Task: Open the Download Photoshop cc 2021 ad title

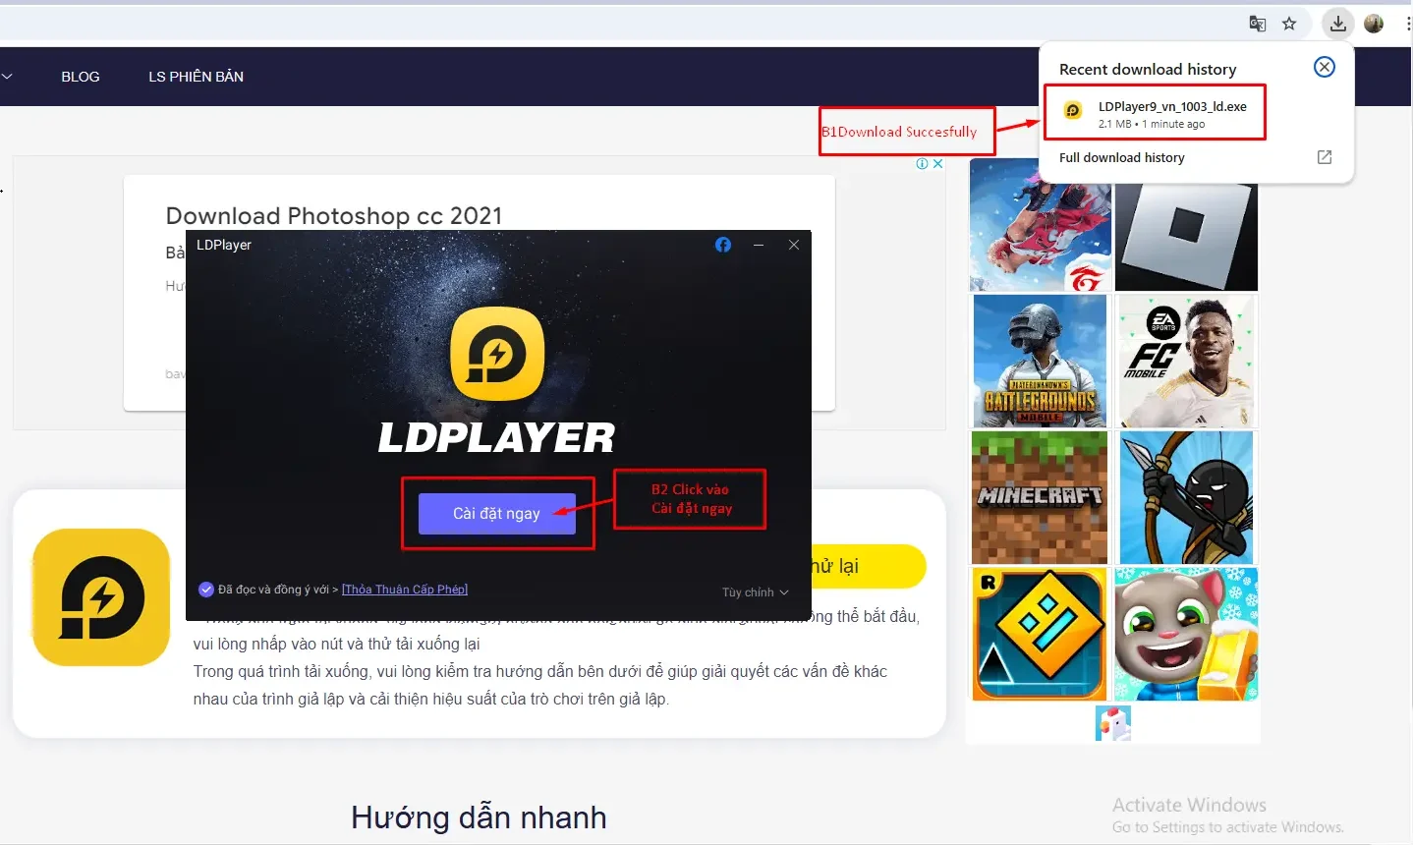Action: (334, 216)
